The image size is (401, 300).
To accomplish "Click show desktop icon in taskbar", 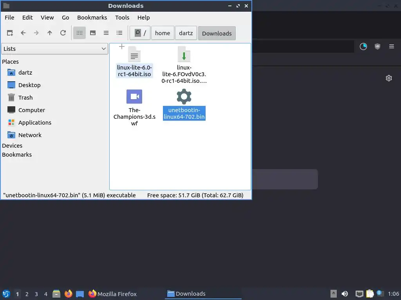I will click(x=80, y=294).
